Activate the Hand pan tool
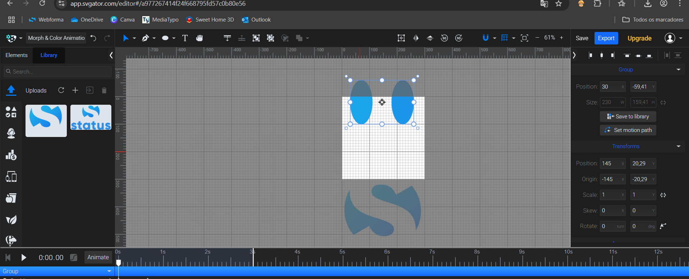The width and height of the screenshot is (689, 279). [x=199, y=38]
